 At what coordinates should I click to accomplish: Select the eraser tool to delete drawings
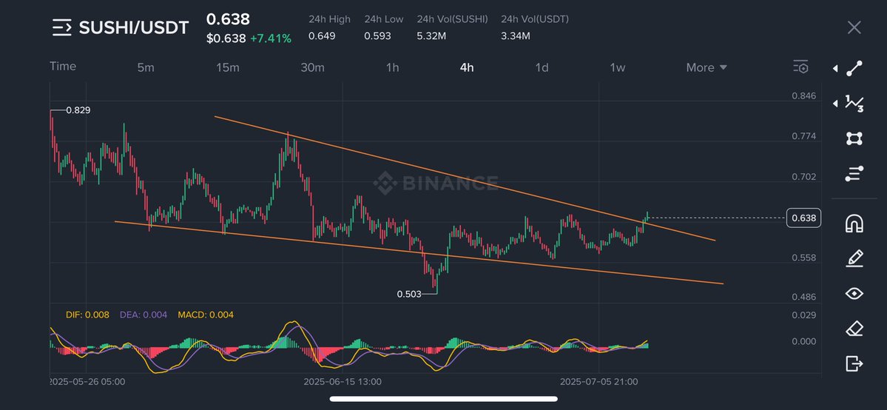(854, 329)
